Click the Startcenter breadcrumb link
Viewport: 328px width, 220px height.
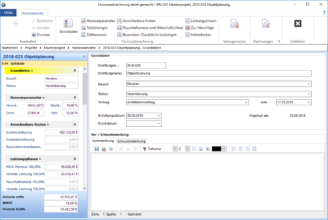point(10,48)
